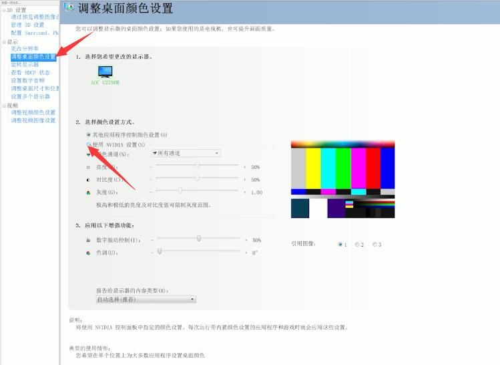
Task: Open 配置 Surround, PhysX tree item
Action: pyautogui.click(x=35, y=33)
